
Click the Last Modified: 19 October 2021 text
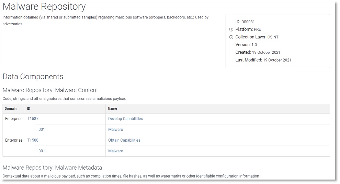tap(263, 60)
